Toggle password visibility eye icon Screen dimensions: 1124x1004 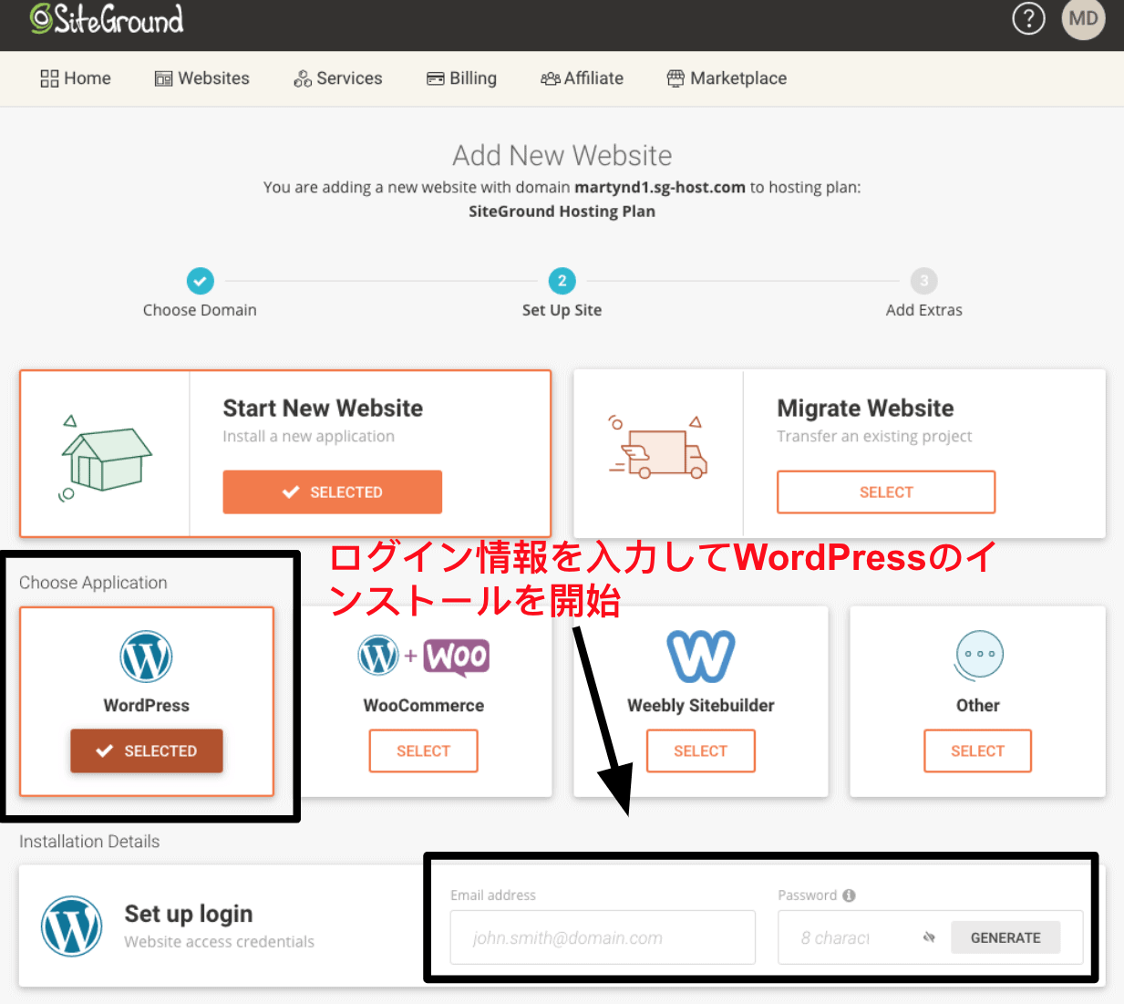point(929,937)
